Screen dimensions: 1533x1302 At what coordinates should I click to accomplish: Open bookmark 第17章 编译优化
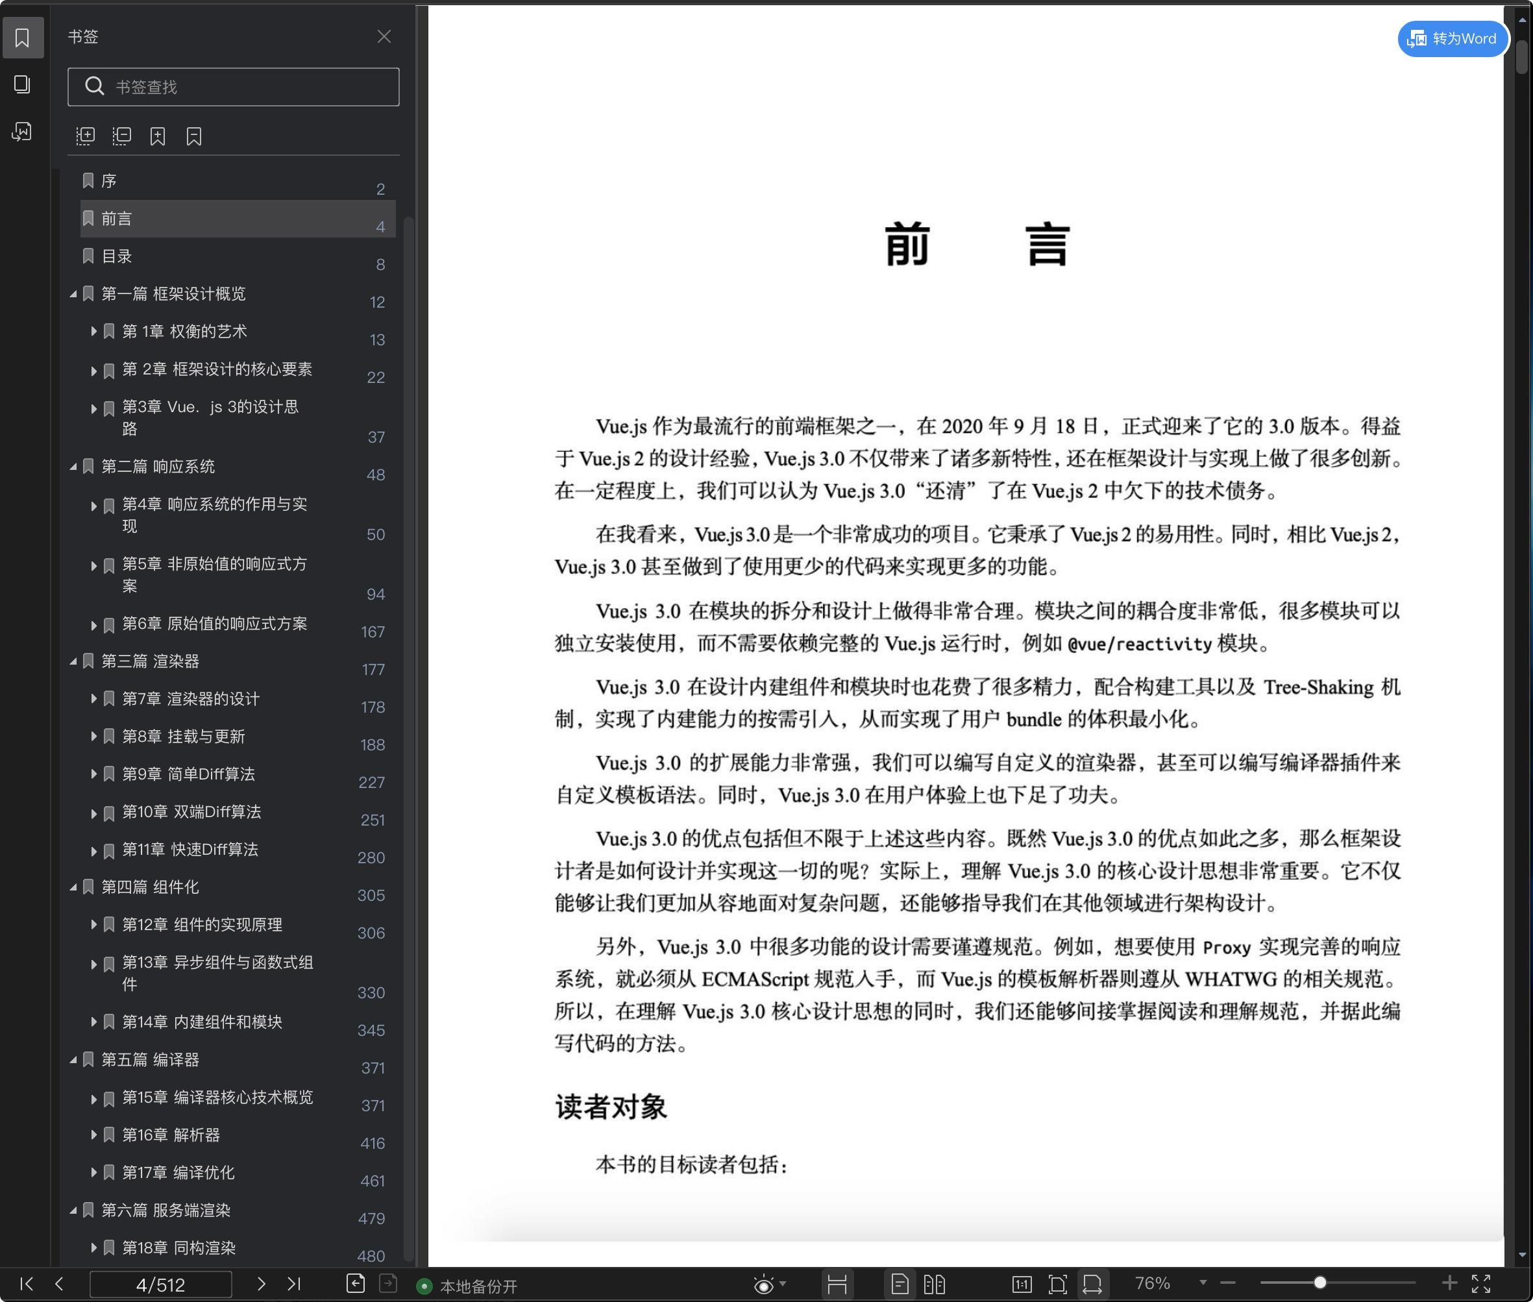click(178, 1173)
